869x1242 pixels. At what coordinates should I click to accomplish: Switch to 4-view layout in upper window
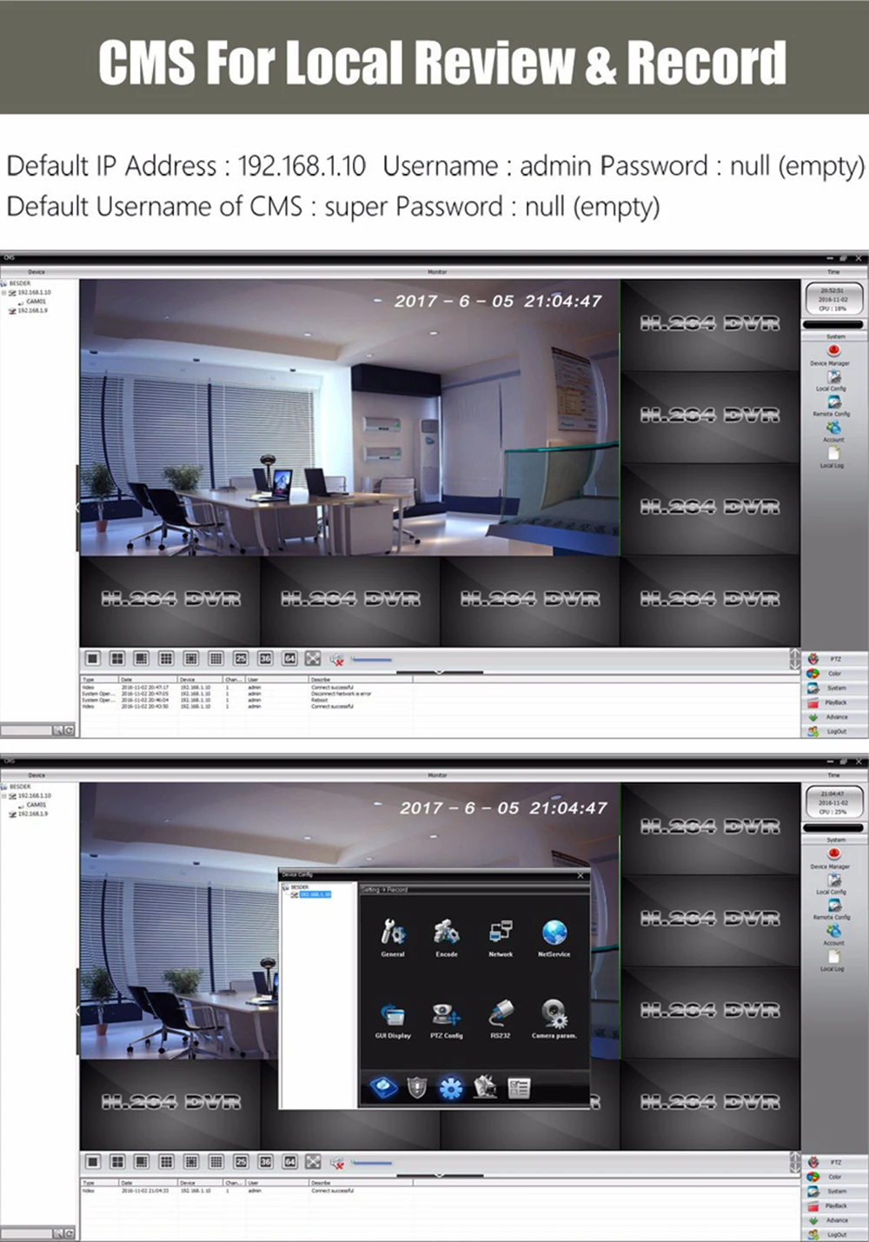[117, 659]
